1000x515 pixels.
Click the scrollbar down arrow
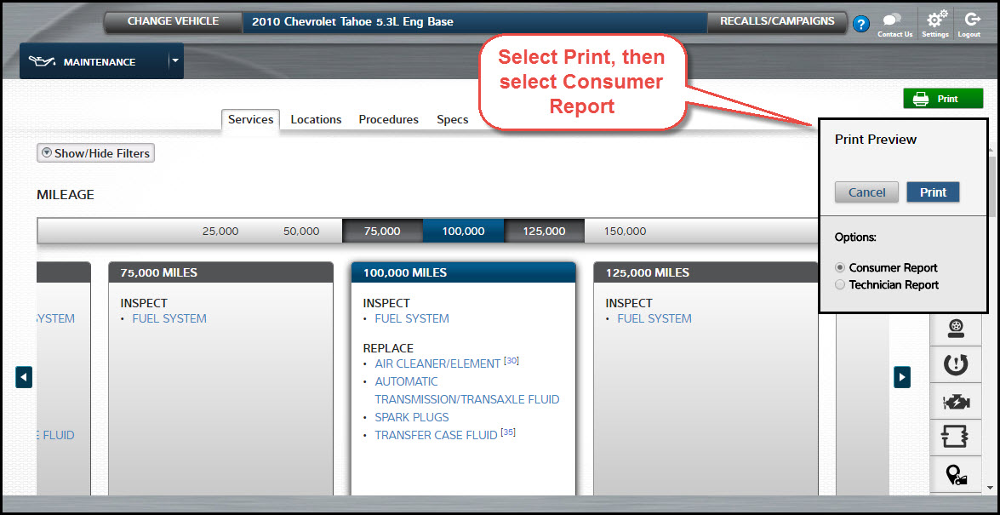[x=991, y=488]
